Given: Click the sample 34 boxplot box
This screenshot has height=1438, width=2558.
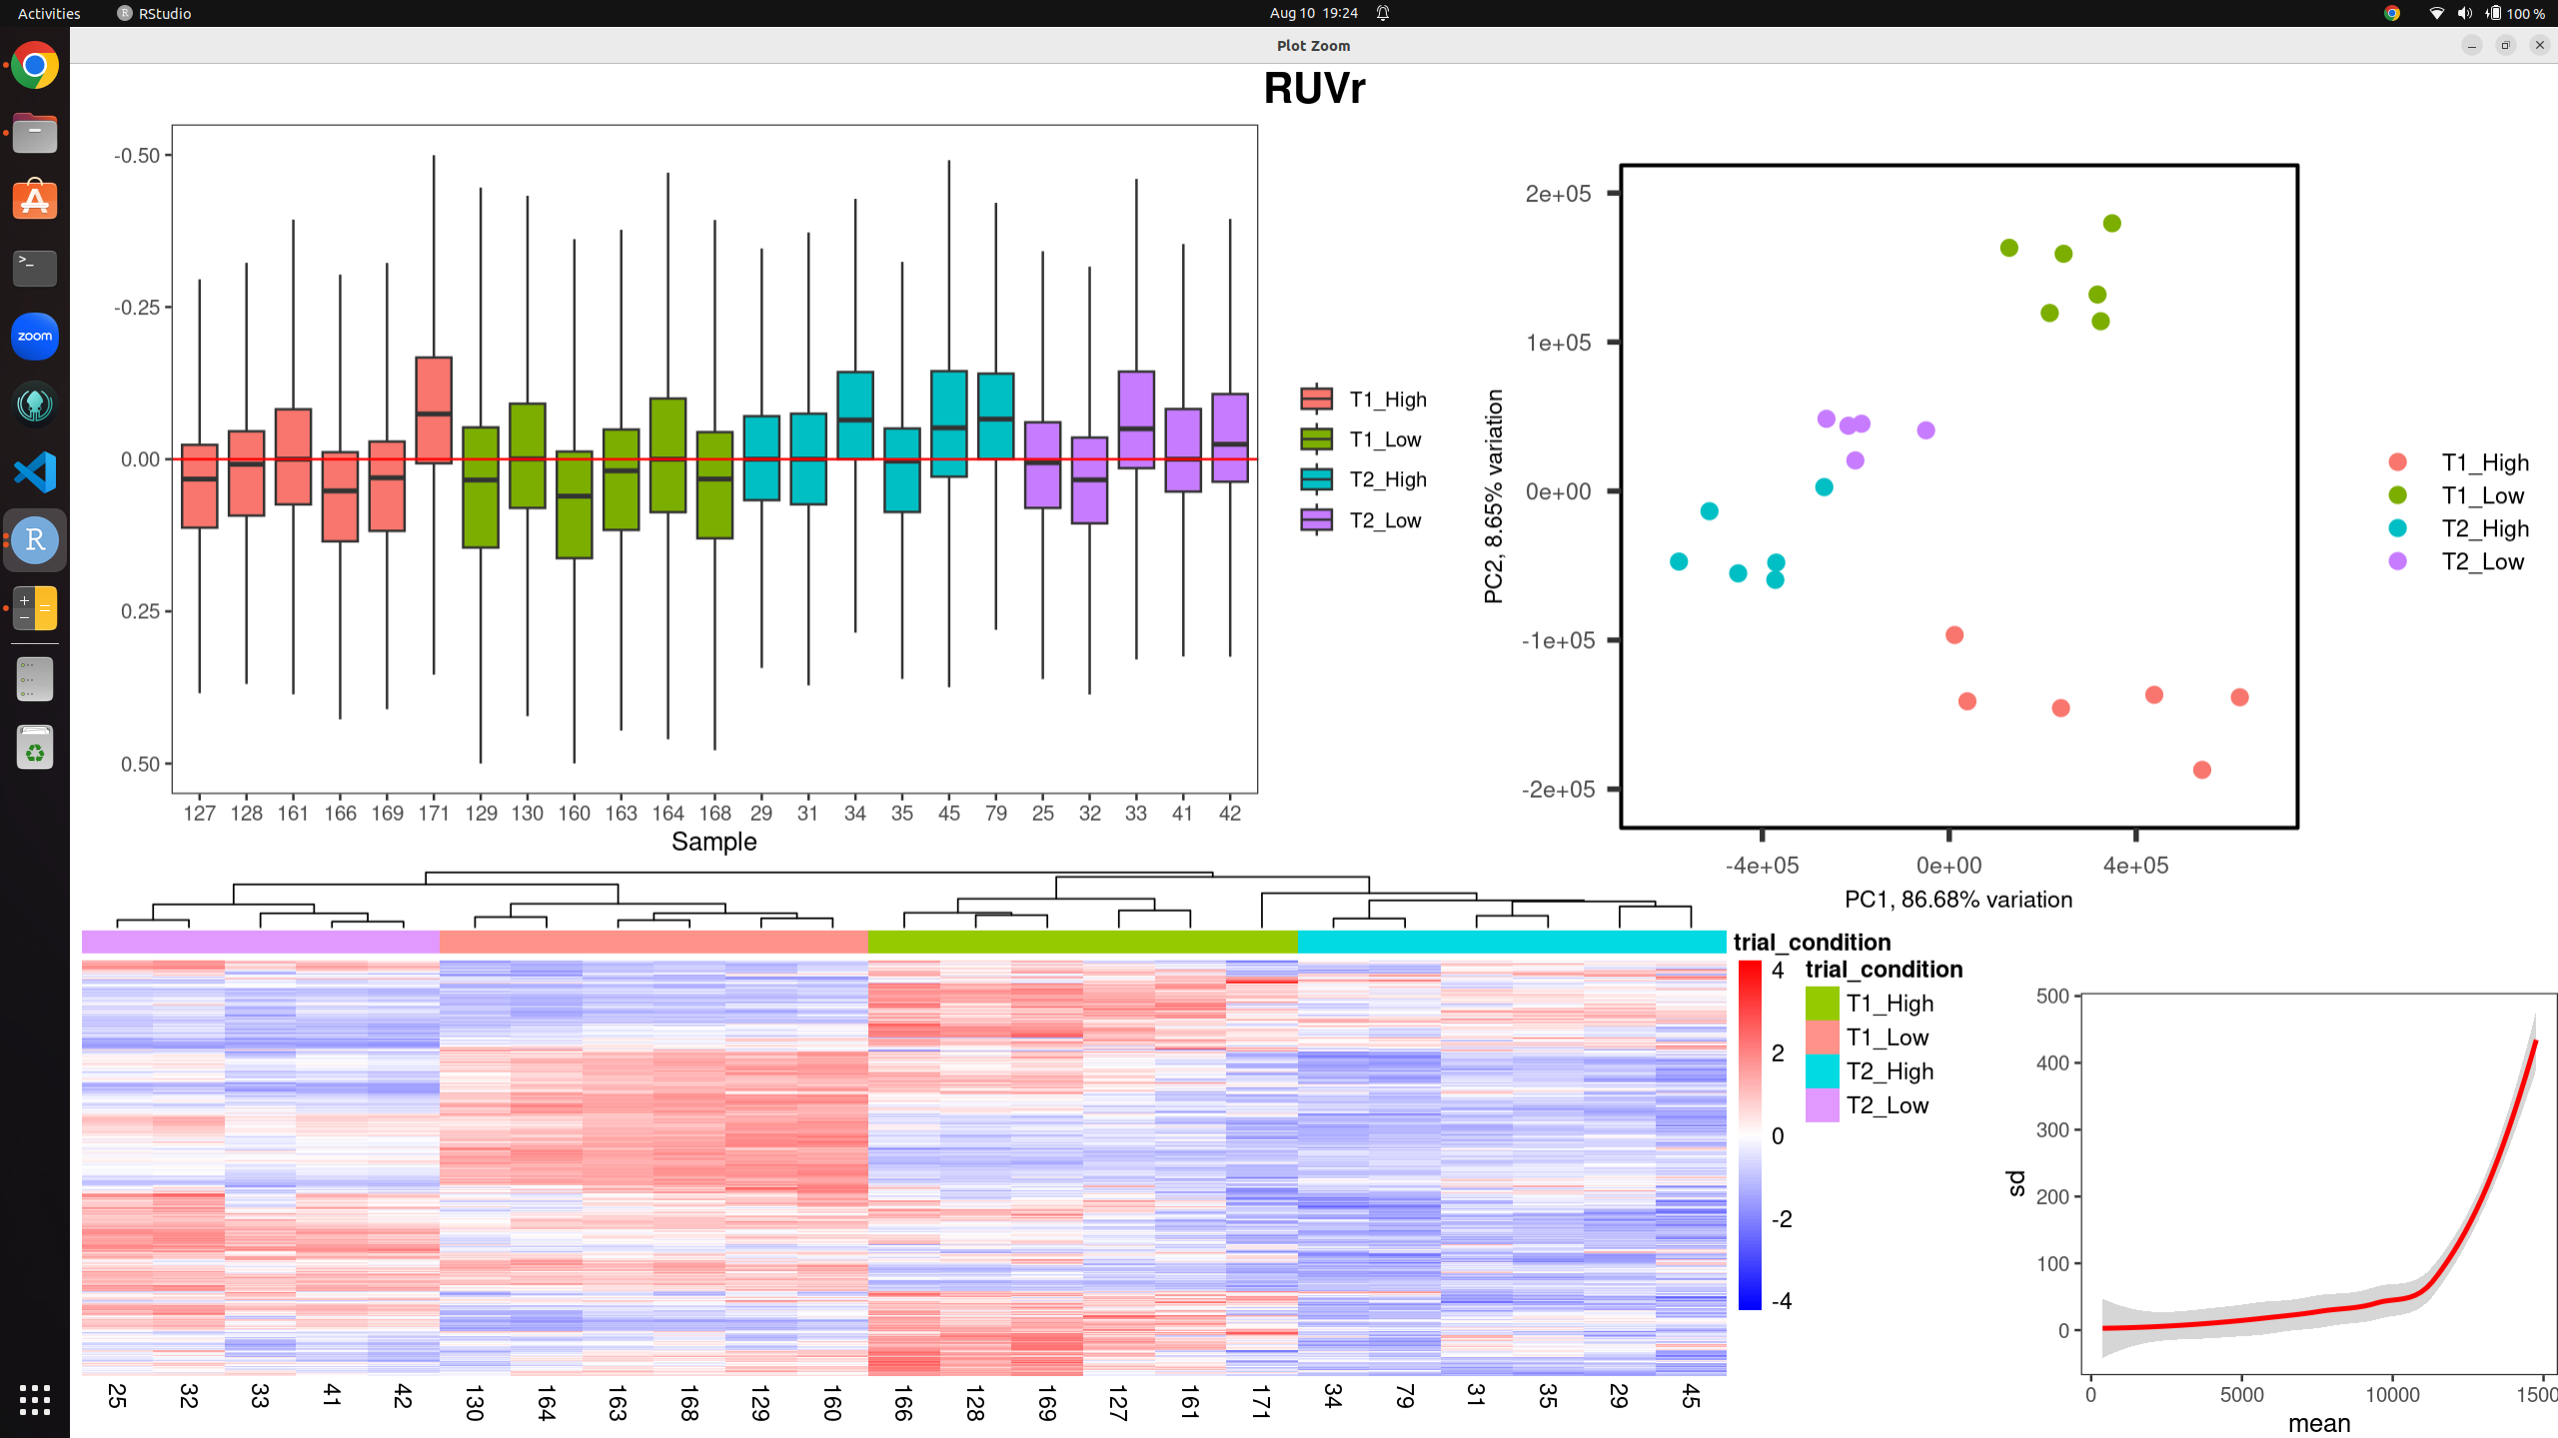Looking at the screenshot, I should (x=855, y=414).
